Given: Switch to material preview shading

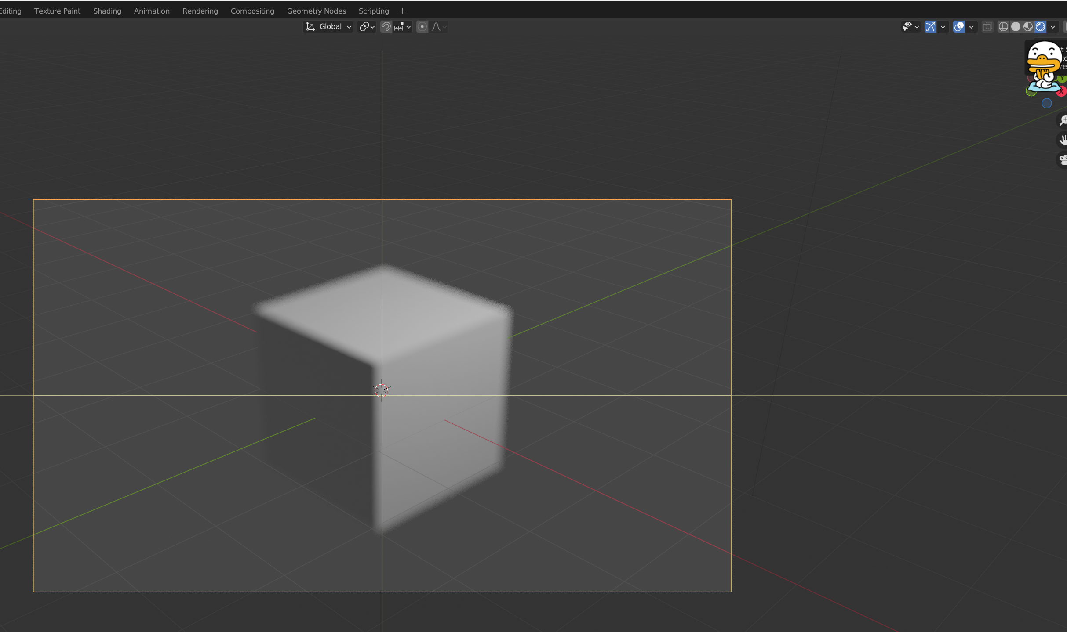Looking at the screenshot, I should click(1028, 27).
